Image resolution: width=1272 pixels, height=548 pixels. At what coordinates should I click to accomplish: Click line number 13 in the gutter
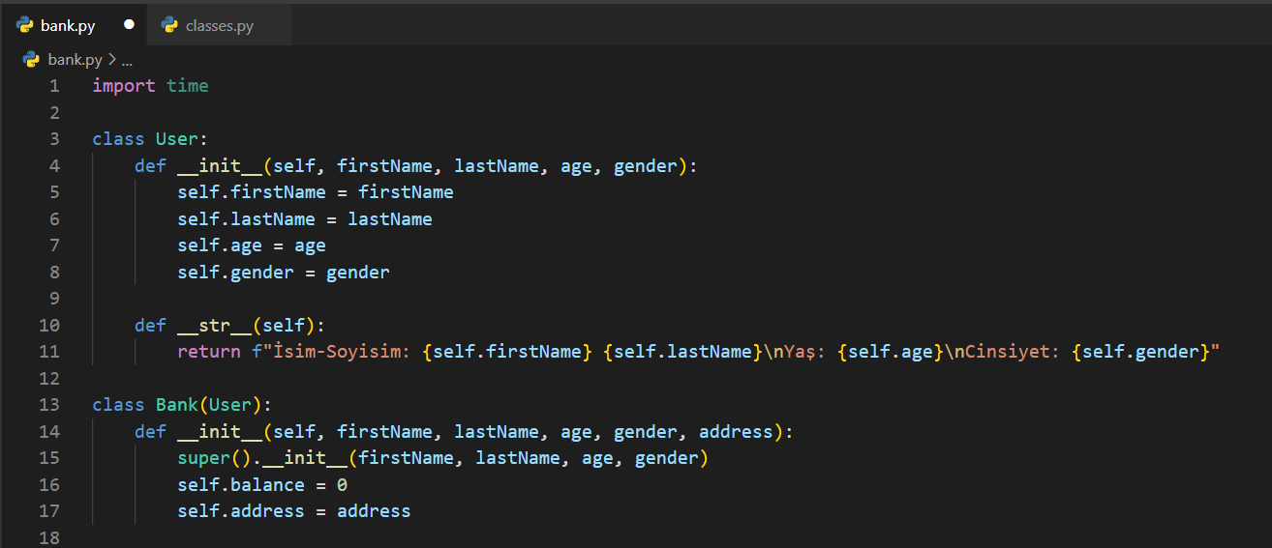[x=49, y=405]
